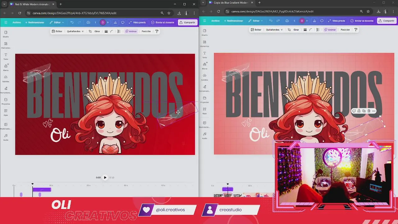Open Archivo menu in right Canva window
Screen dimensions: 398x224
tap(215, 21)
